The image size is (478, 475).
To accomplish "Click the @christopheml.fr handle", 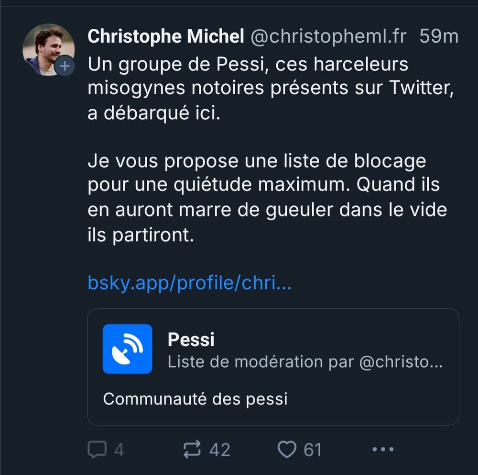I will [328, 37].
